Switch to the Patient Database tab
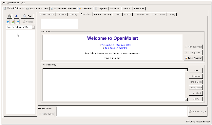This screenshot has height=125, width=212. click(x=14, y=8)
